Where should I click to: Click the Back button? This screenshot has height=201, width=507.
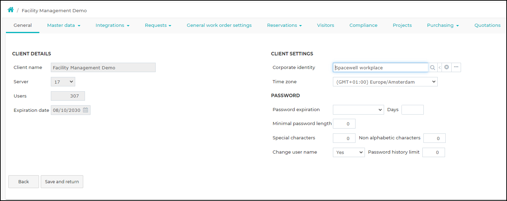(x=24, y=181)
